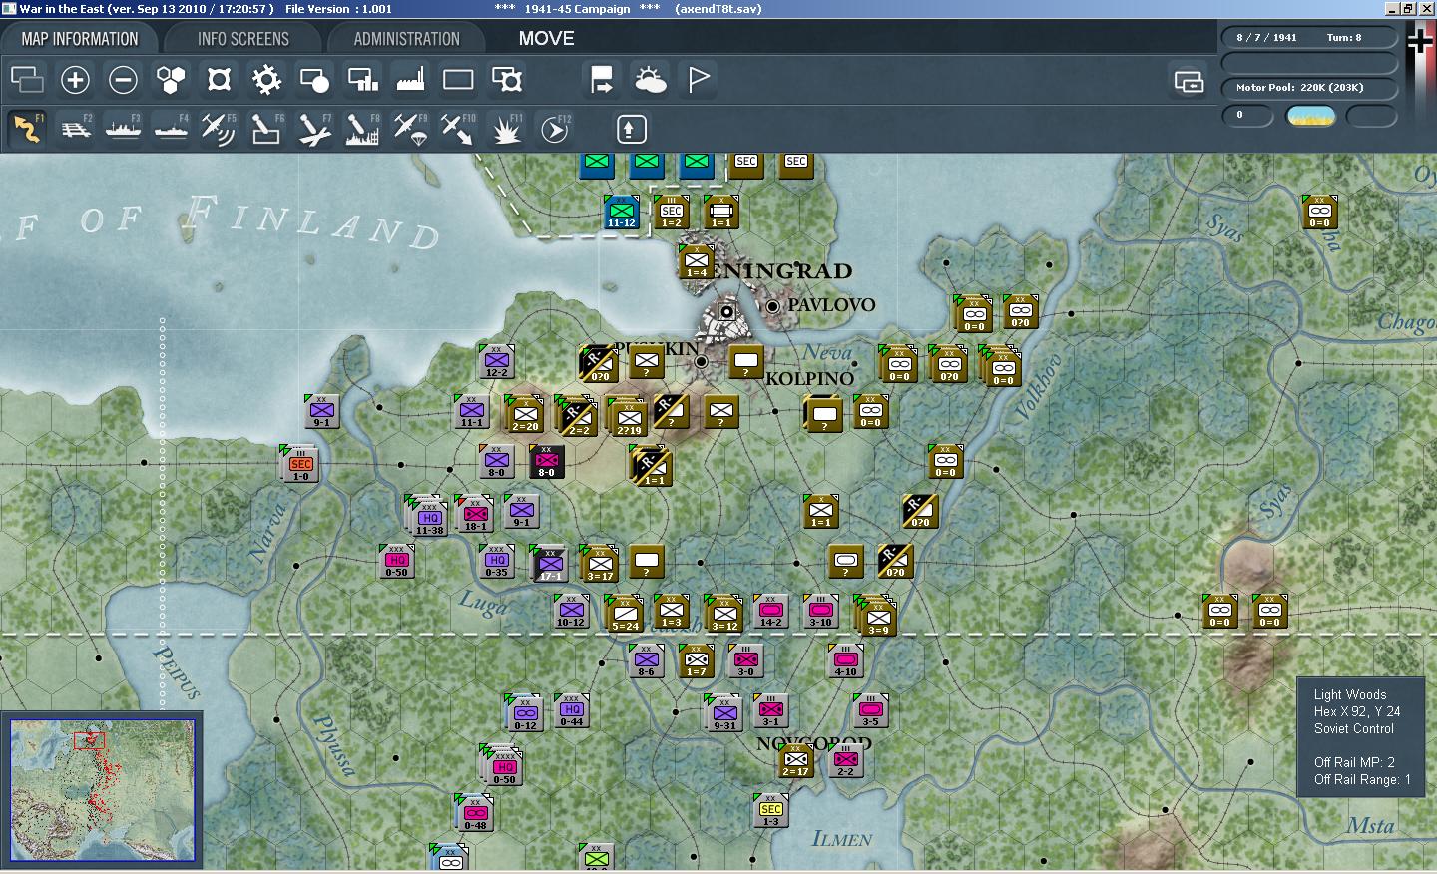1437x874 pixels.
Task: Toggle the rectangle-with-circle map overlay icon
Action: coord(314,79)
